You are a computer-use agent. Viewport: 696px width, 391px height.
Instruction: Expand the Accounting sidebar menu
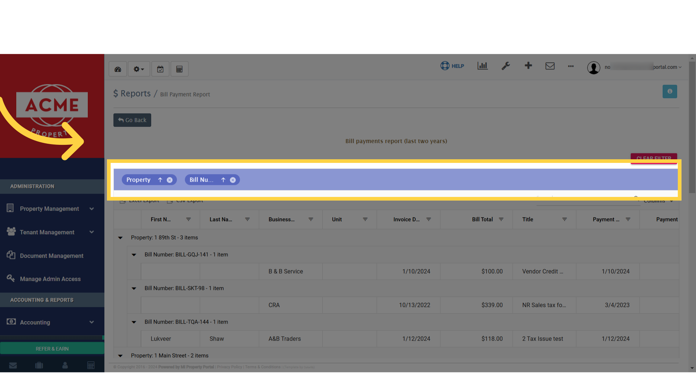(52, 323)
